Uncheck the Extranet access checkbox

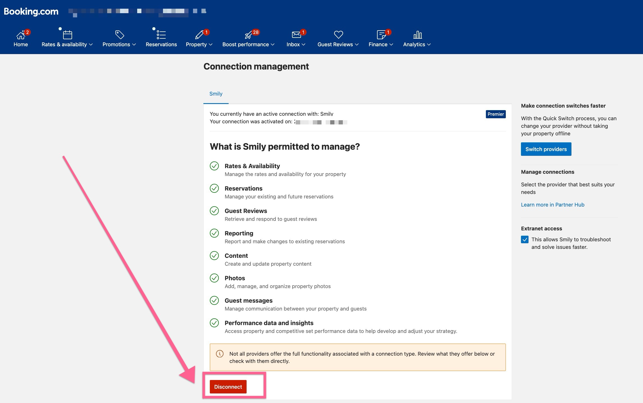525,240
